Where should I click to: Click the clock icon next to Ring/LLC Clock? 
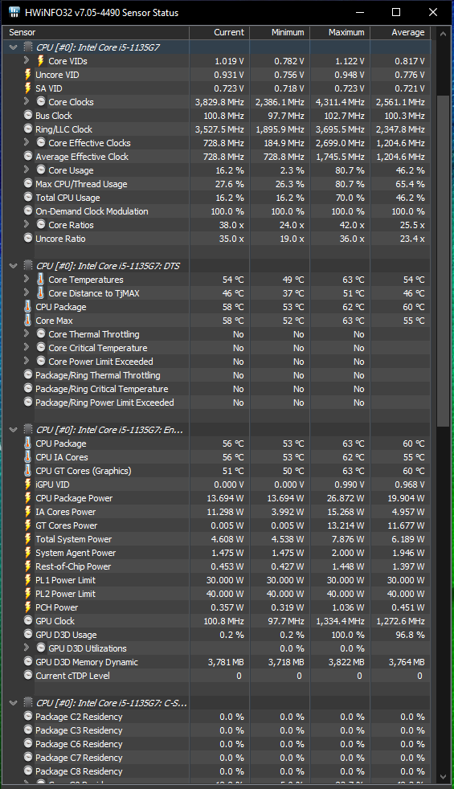pyautogui.click(x=28, y=129)
